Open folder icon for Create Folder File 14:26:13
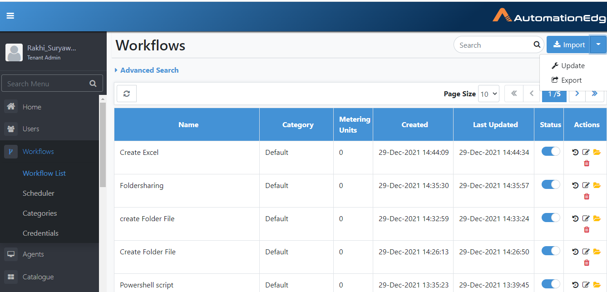The image size is (607, 292). pos(597,252)
